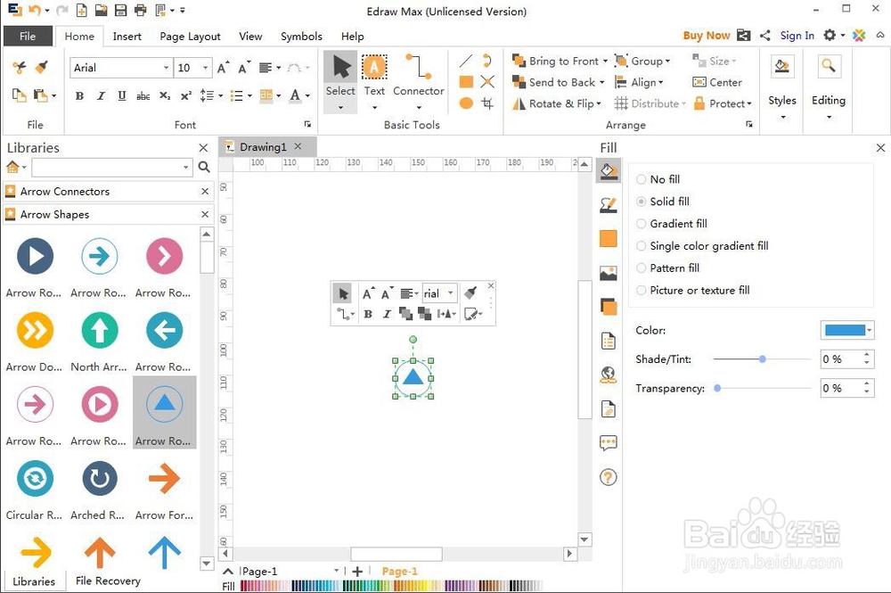The height and width of the screenshot is (593, 891).
Task: Increase font size in ribbon
Action: click(x=224, y=68)
